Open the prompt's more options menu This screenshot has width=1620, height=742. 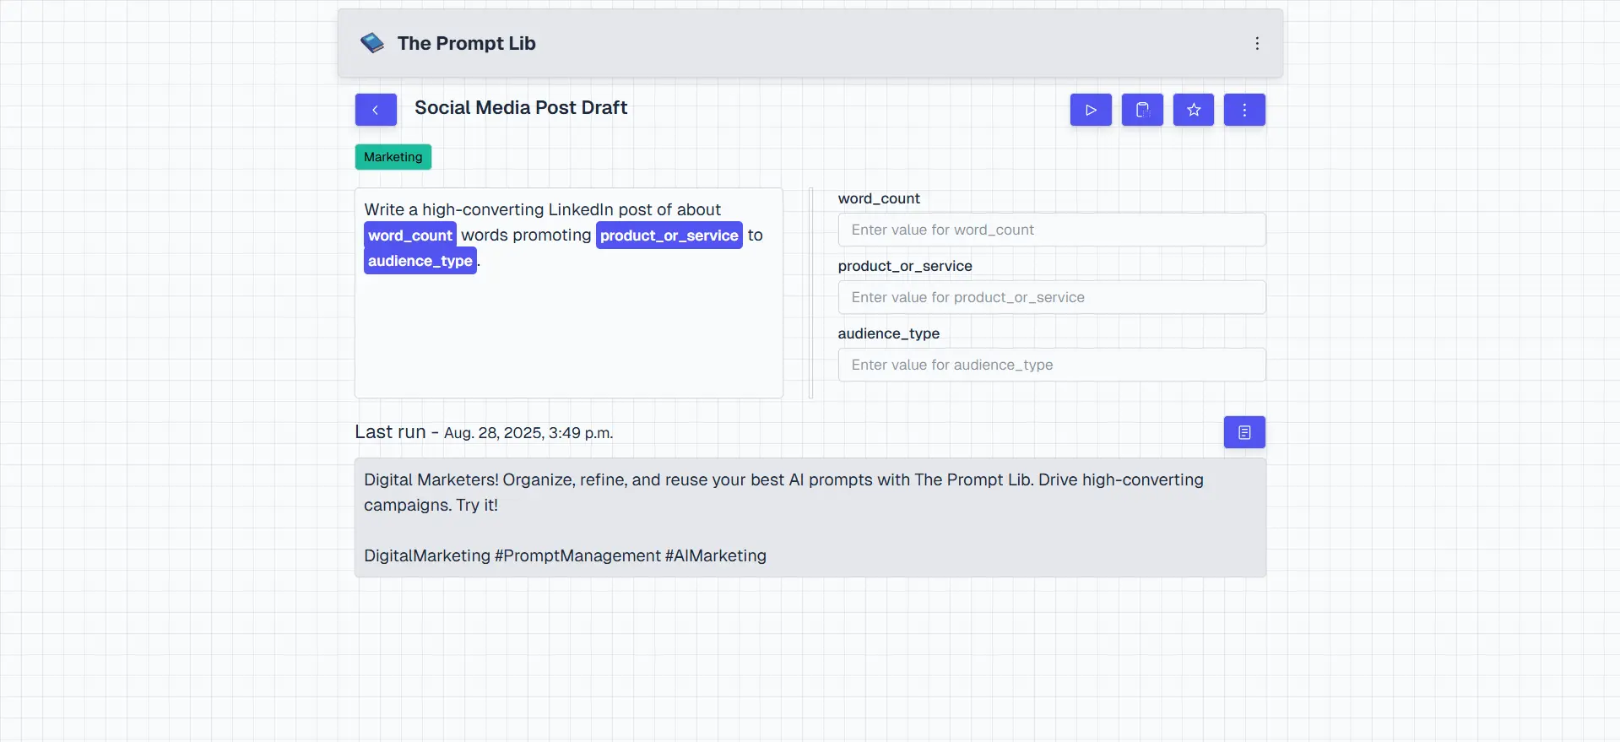pos(1244,110)
